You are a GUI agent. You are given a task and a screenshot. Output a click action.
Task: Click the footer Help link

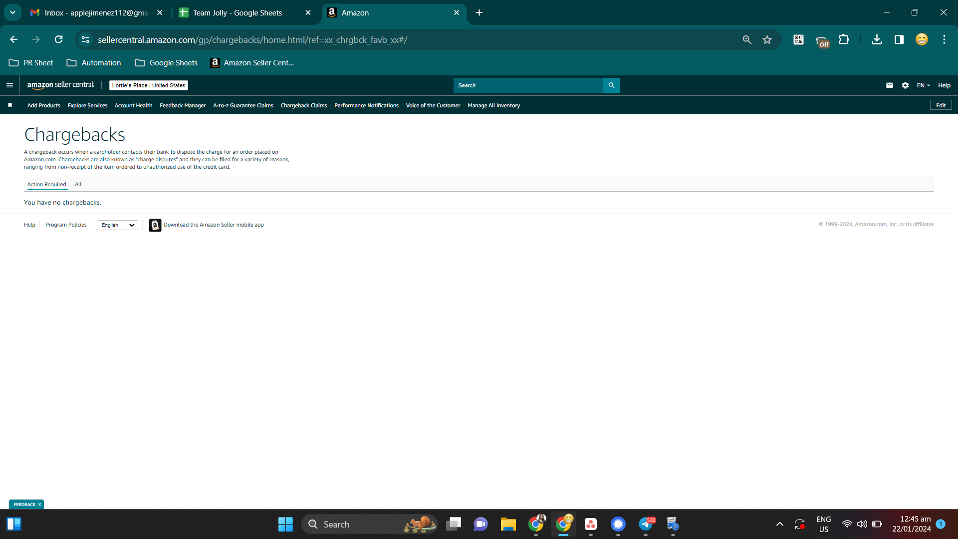[x=29, y=225]
